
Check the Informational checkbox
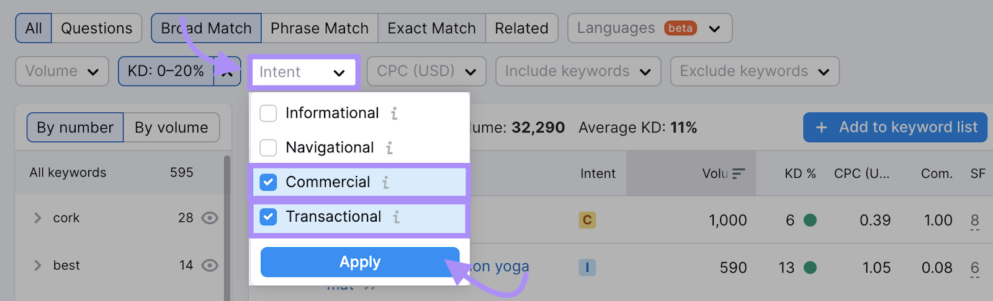coord(268,113)
